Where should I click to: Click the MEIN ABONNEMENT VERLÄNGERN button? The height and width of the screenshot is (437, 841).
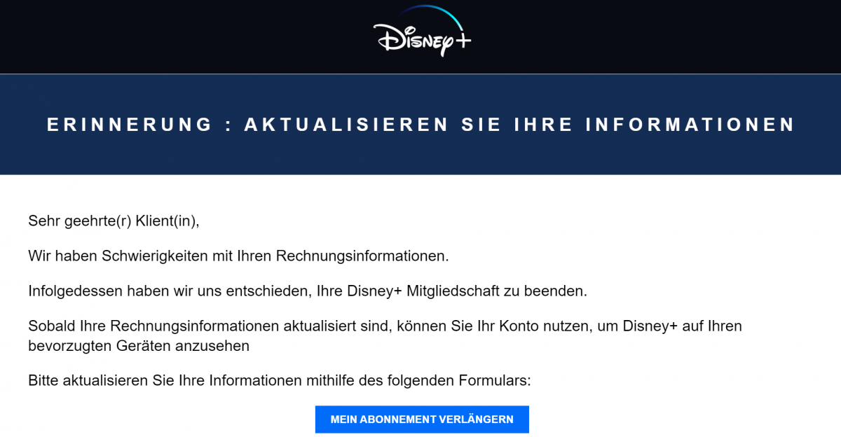[x=422, y=419]
